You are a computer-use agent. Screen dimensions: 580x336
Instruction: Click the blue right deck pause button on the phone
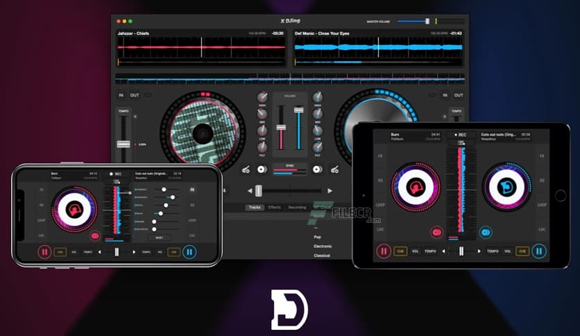[x=189, y=252]
